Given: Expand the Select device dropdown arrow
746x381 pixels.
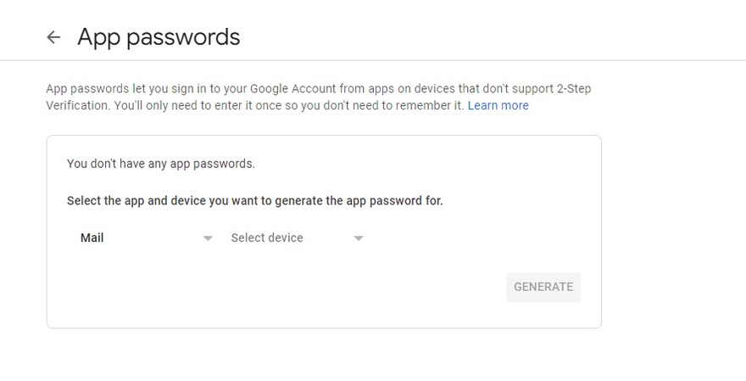Looking at the screenshot, I should [358, 238].
